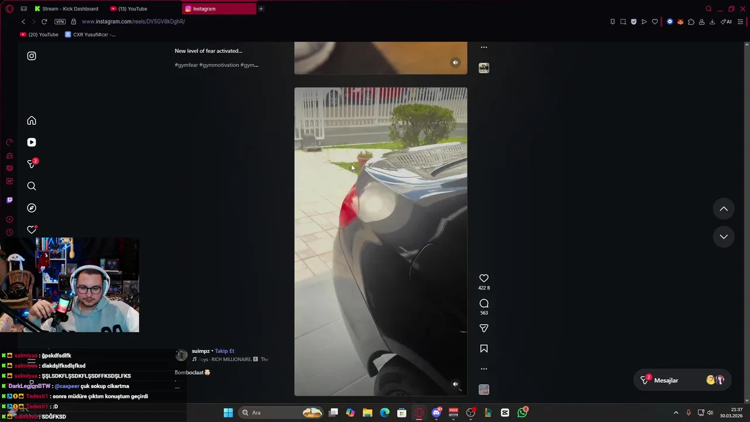Like the current reel
750x422 pixels.
coord(484,278)
